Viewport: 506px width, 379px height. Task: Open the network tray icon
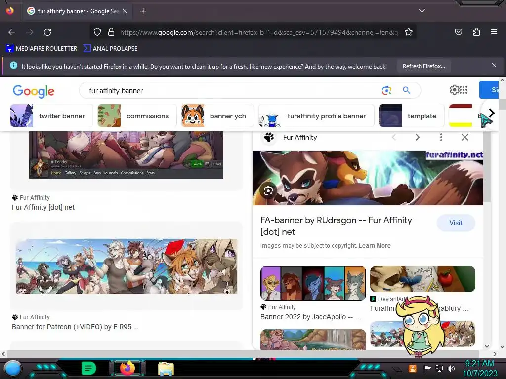click(439, 368)
